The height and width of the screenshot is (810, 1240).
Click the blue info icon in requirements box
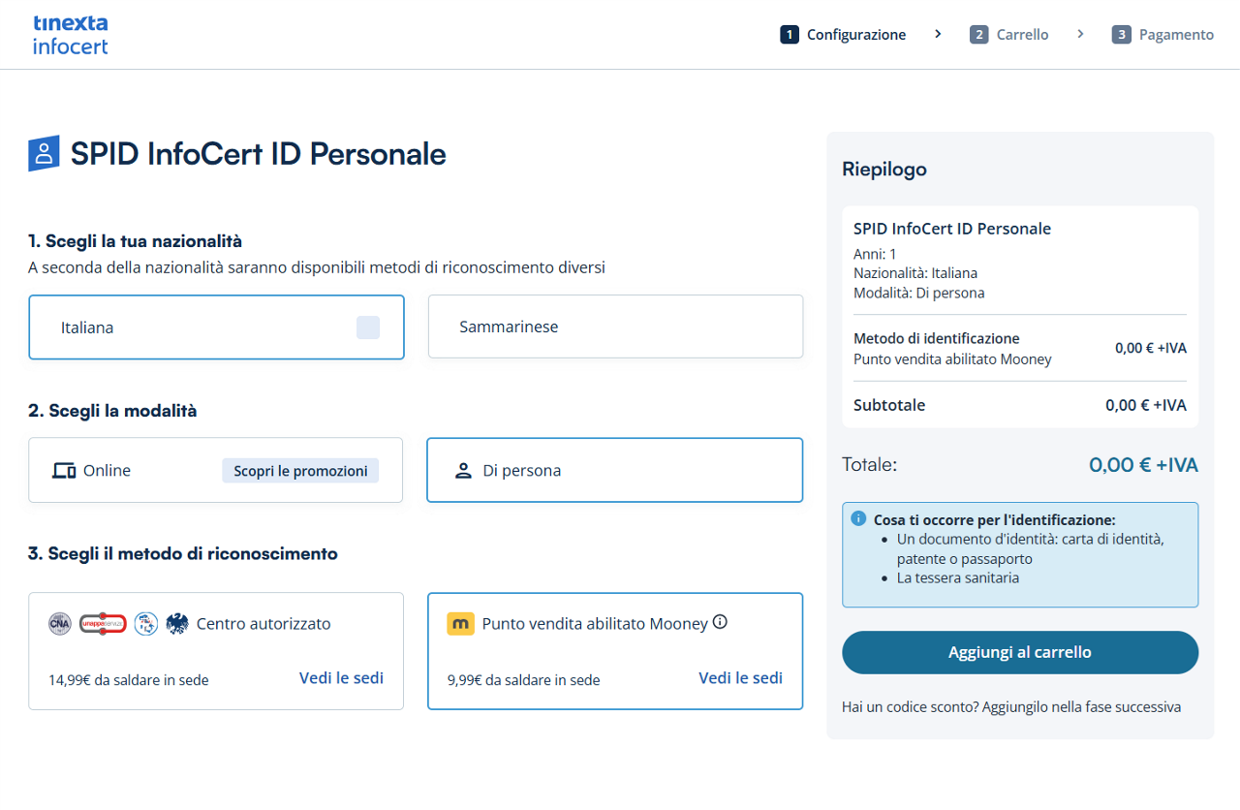pyautogui.click(x=858, y=518)
